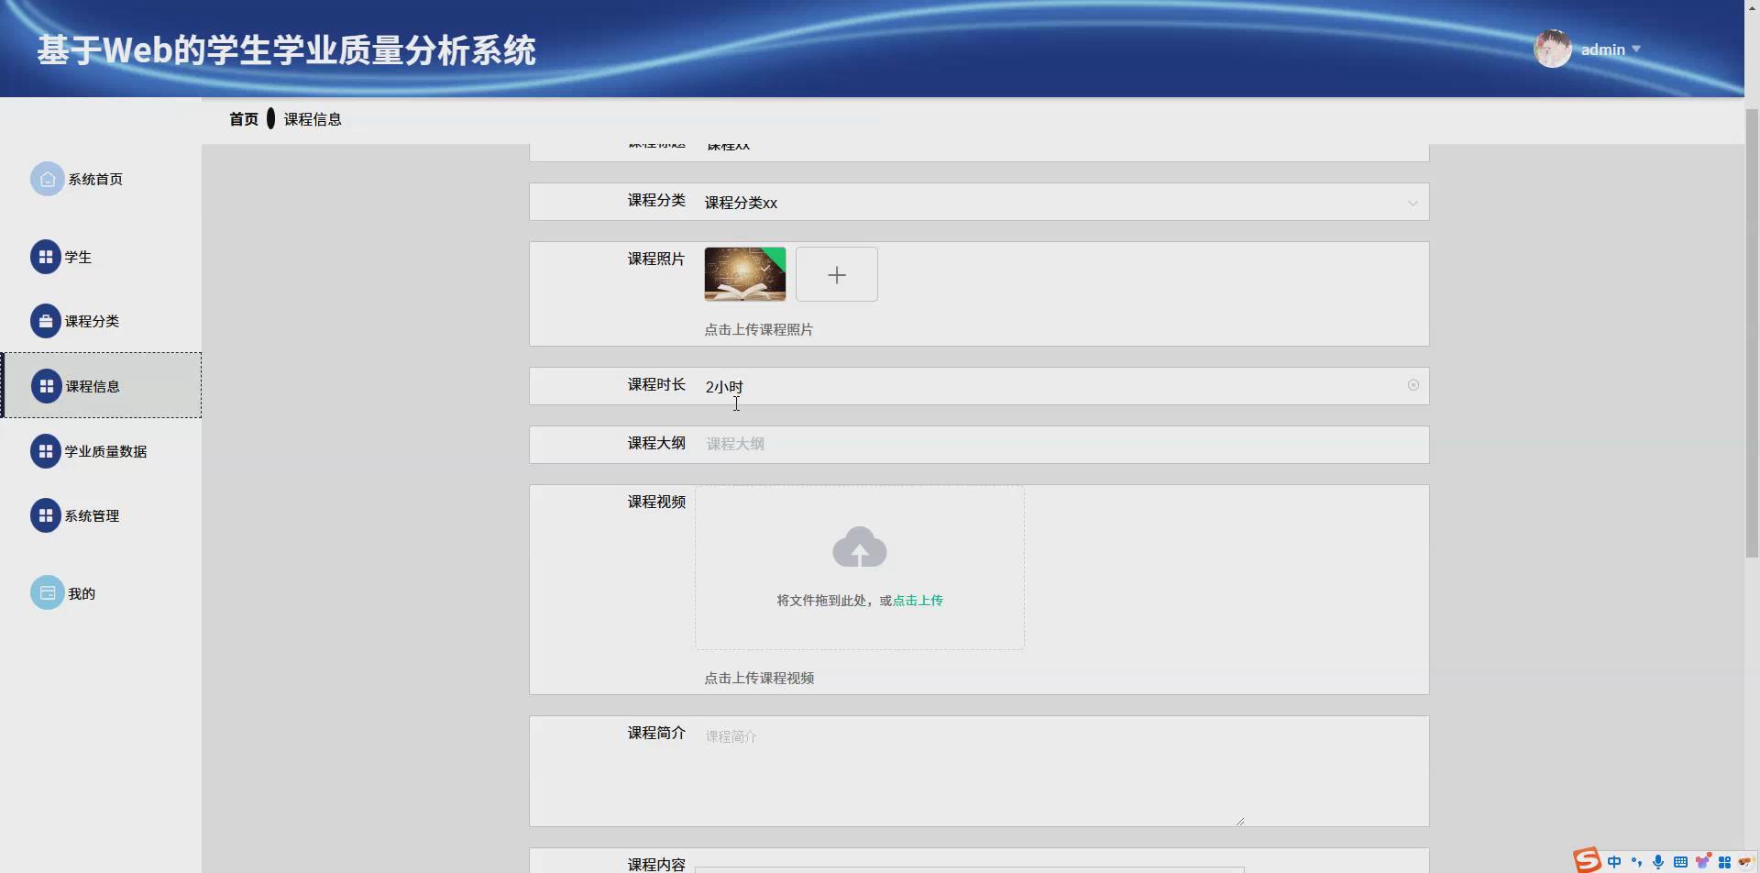
Task: Click the cloud upload icon for course video
Action: click(x=859, y=547)
